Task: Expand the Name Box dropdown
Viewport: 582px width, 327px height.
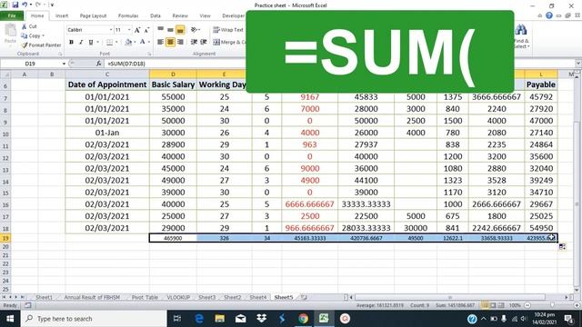Action: tap(64, 64)
